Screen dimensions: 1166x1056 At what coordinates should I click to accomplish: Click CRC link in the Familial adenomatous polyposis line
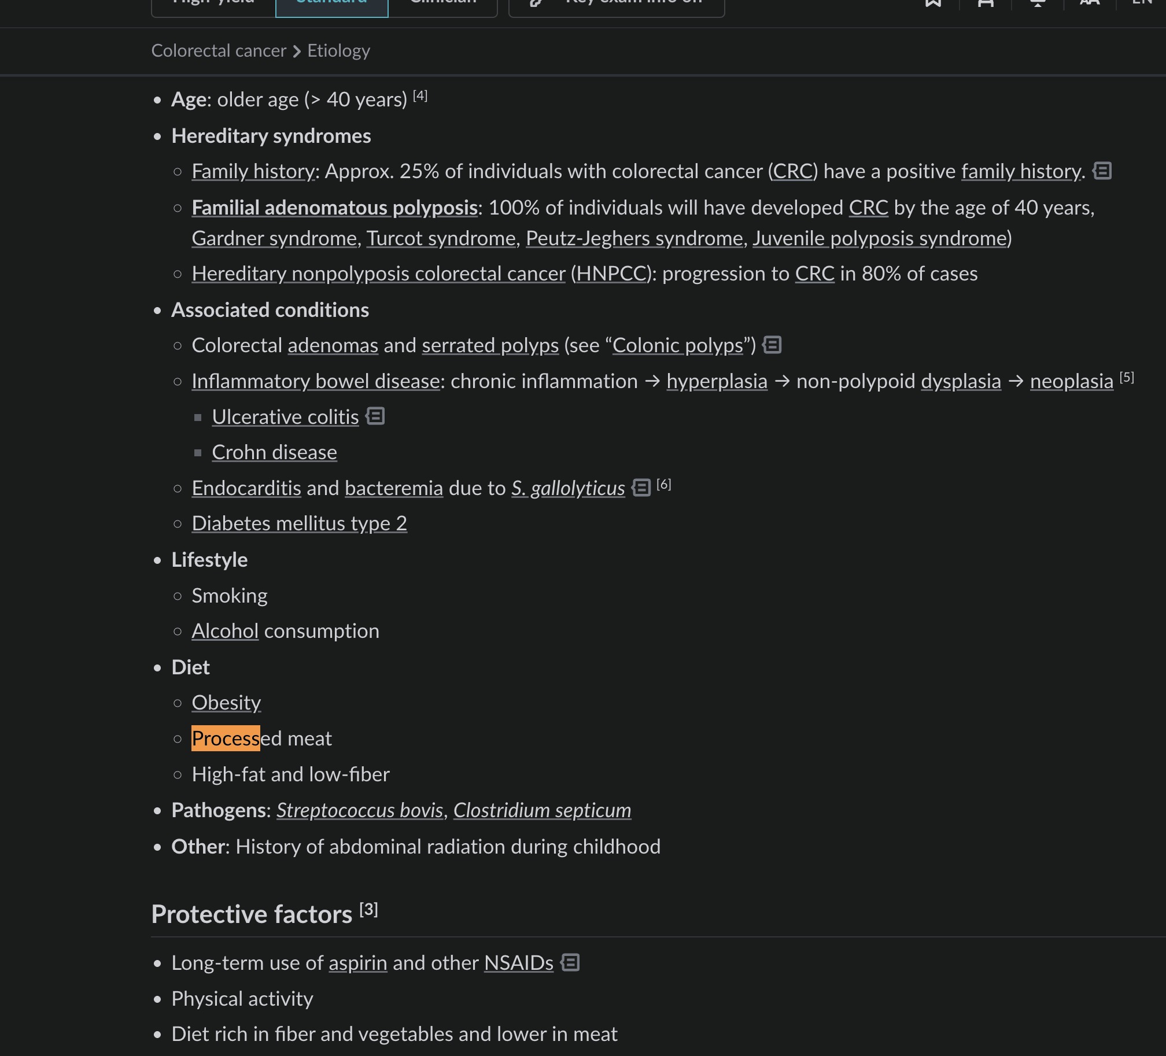[868, 208]
